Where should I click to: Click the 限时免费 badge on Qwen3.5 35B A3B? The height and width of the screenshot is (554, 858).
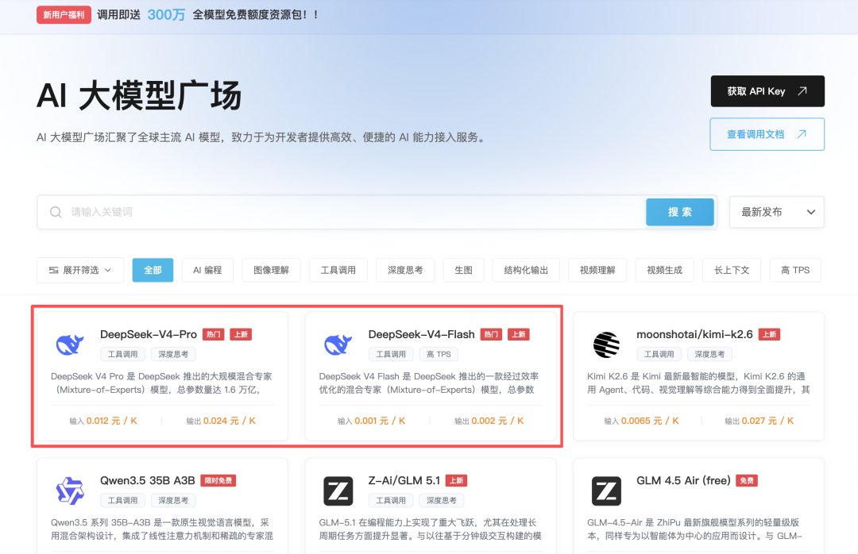coord(218,481)
